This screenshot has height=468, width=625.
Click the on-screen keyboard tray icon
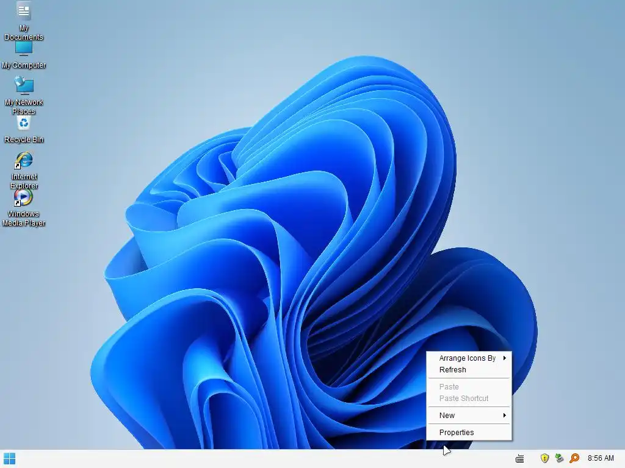[520, 458]
